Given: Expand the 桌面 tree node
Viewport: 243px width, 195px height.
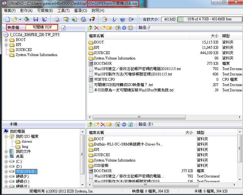Looking at the screenshot, I should [6, 157].
